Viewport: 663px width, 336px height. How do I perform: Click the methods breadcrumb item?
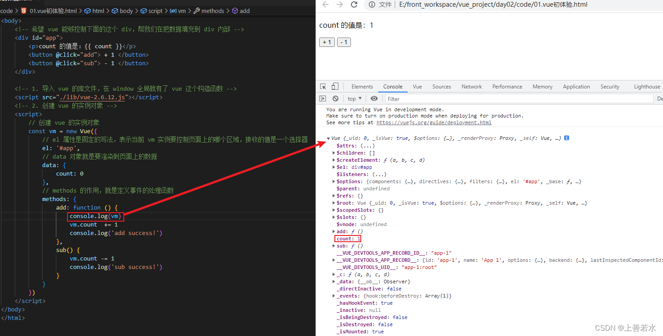(x=209, y=11)
